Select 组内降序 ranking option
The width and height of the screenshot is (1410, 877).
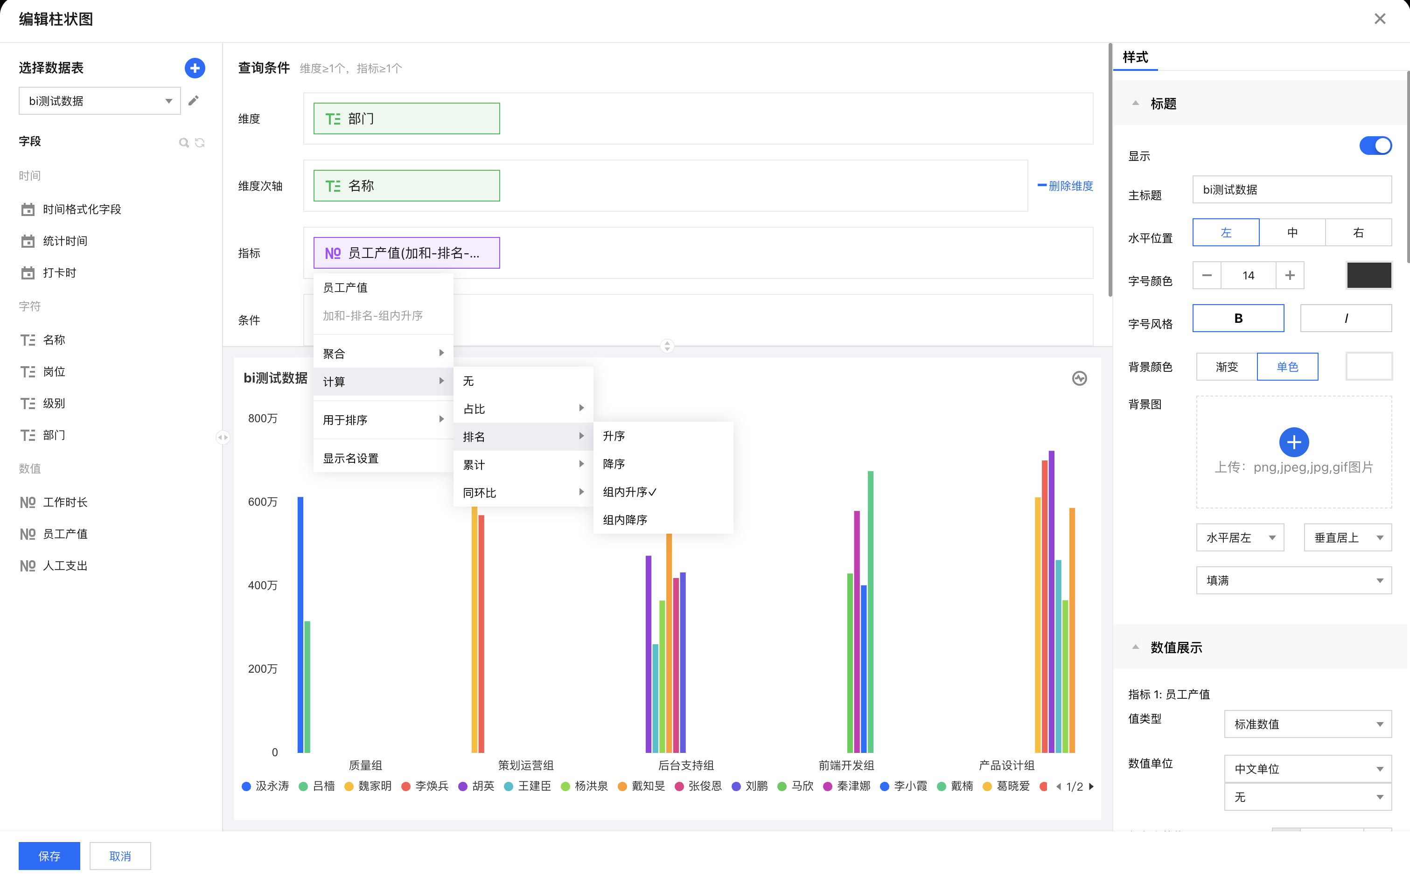tap(625, 520)
